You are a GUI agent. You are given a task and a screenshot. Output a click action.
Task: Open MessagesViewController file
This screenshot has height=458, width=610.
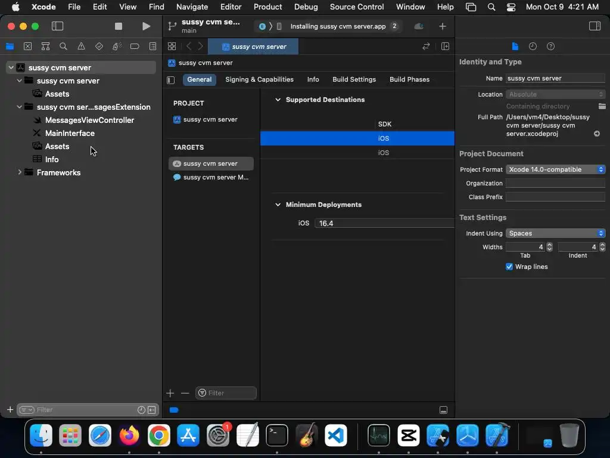89,120
